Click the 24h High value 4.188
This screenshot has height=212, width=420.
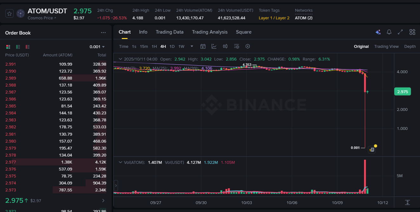[x=138, y=18]
